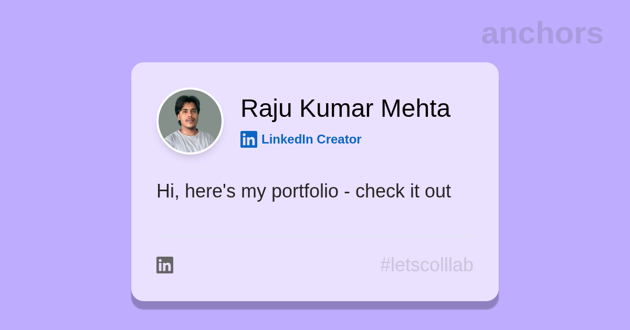Screen dimensions: 630x330
Task: Click the portfolio greeting message text
Action: point(303,191)
